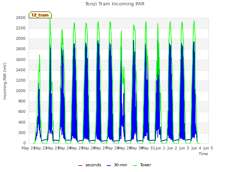Click the y-axis tick value 800
Viewport: 230px width, 172px height.
[x=22, y=101]
